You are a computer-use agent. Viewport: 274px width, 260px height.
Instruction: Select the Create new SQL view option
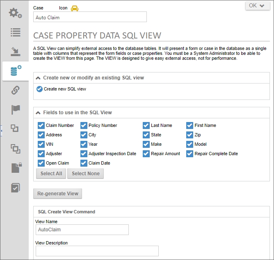tap(40, 89)
